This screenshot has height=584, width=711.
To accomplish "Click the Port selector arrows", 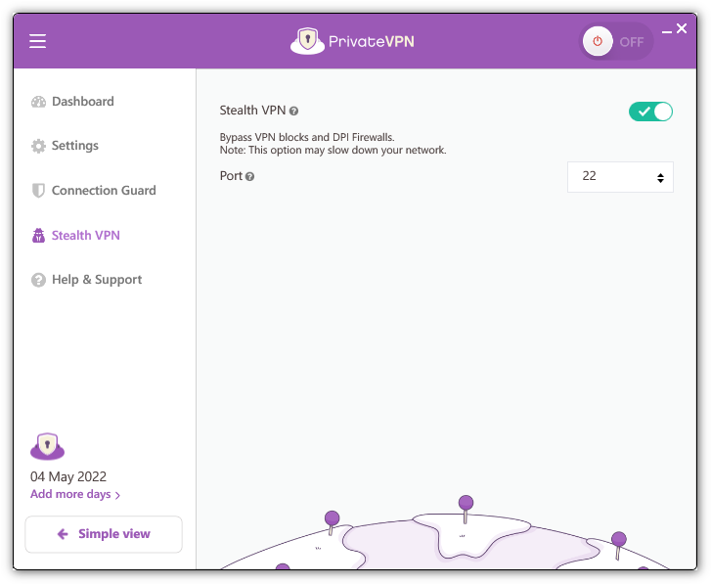I will [661, 178].
